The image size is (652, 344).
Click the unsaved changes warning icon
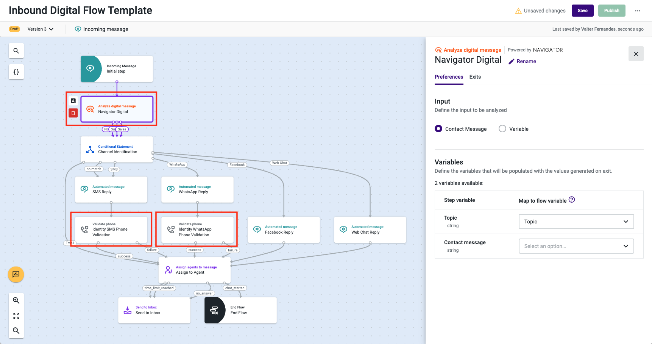pyautogui.click(x=518, y=11)
